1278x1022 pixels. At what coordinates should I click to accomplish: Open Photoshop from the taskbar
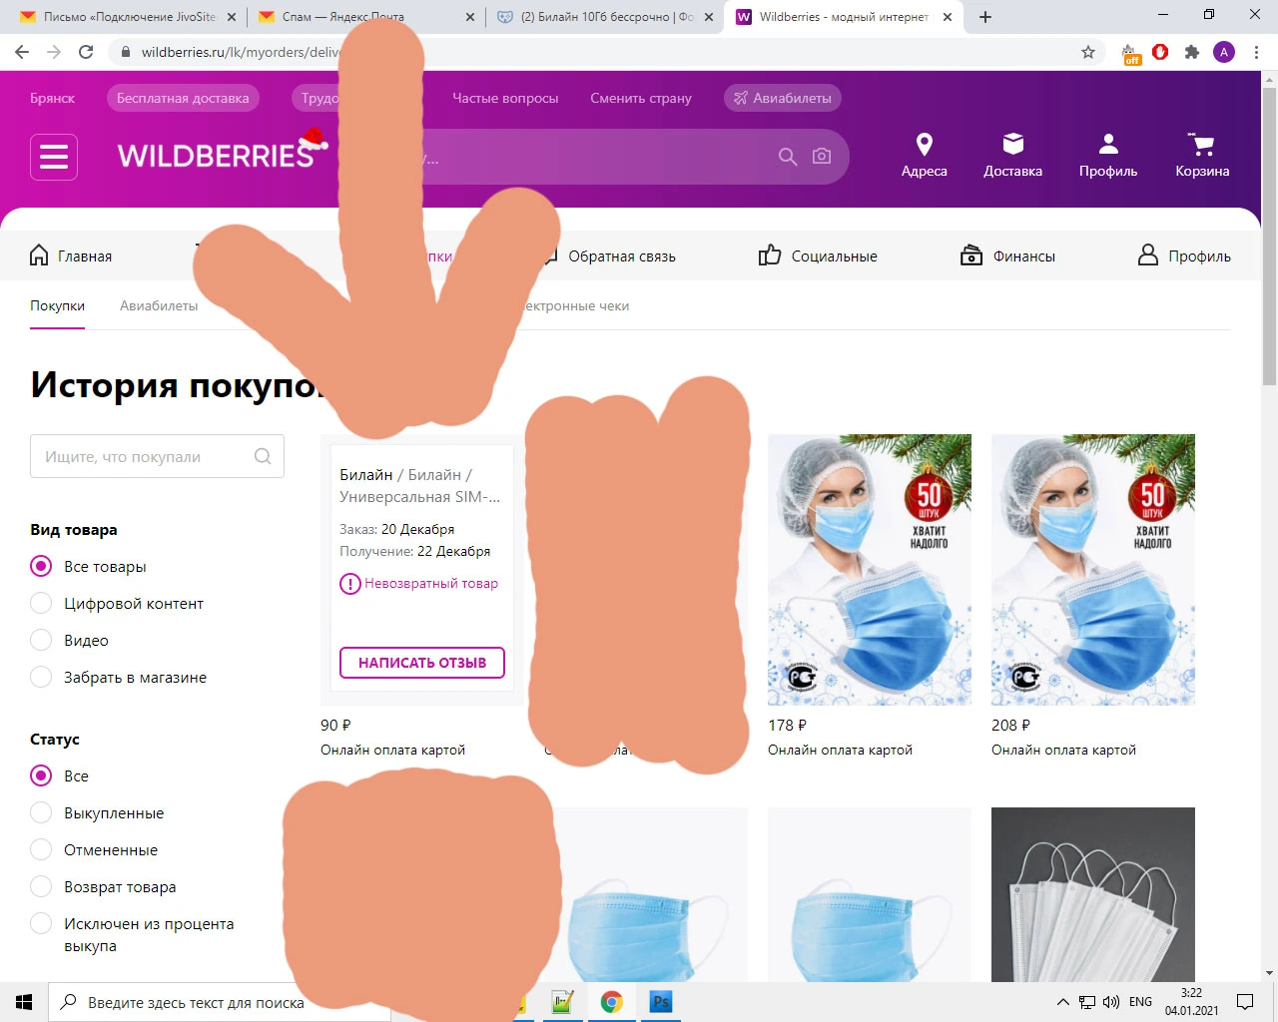[660, 1002]
